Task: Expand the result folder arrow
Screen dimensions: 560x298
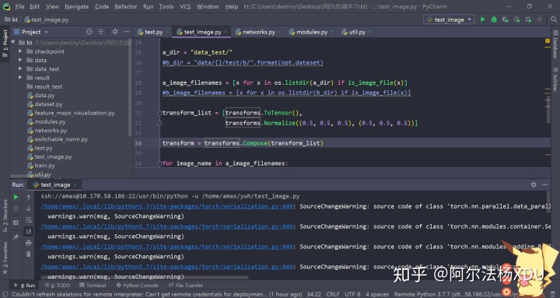Action: pyautogui.click(x=20, y=78)
